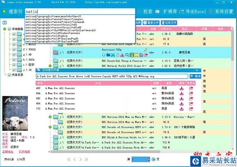Click scissors cut icon in Bestiaire row
The height and width of the screenshot is (167, 237).
[113, 55]
